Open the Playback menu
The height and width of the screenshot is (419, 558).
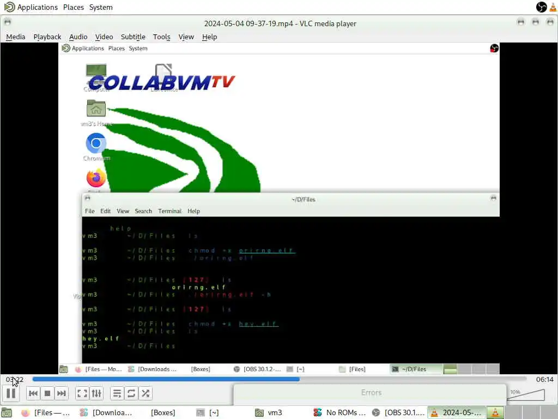click(47, 37)
